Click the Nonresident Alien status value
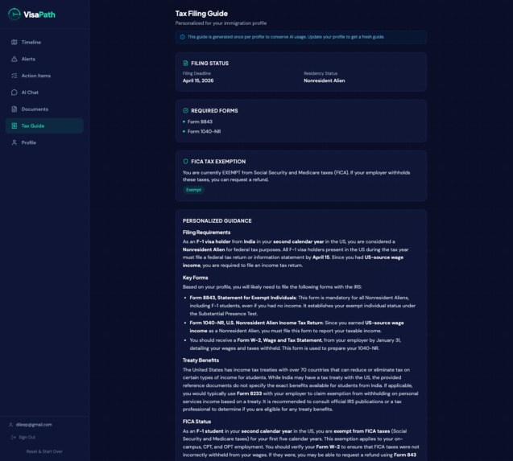Screen dimensions: 513x461 [325, 80]
